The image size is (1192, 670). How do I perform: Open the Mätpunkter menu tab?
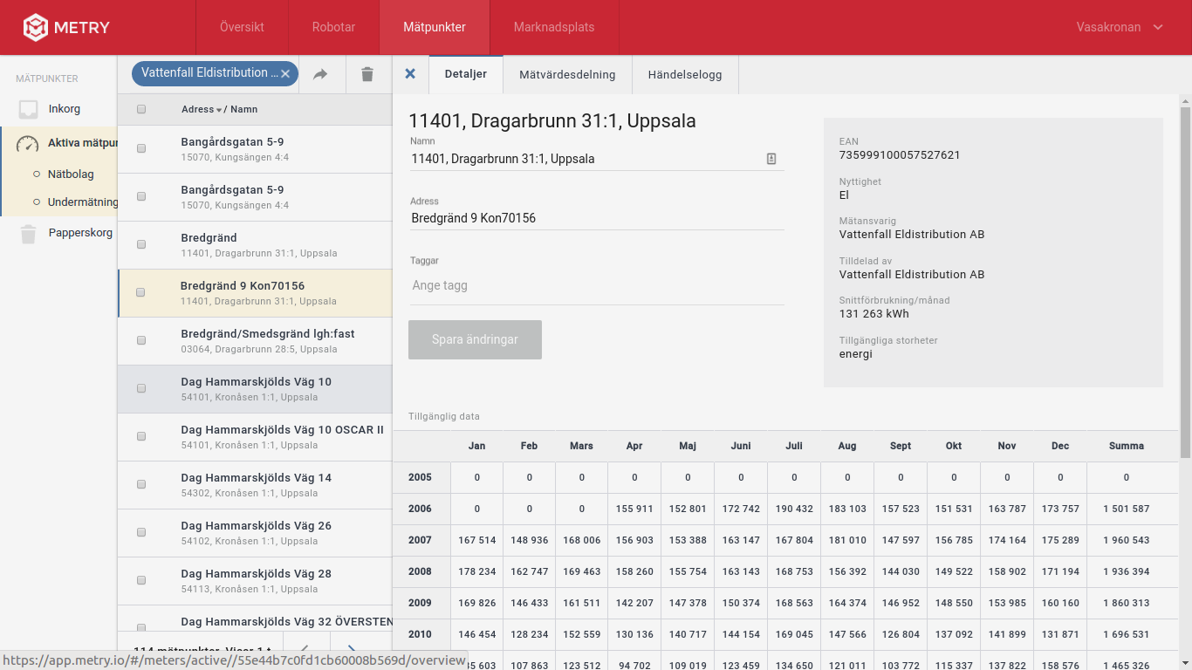tap(435, 27)
